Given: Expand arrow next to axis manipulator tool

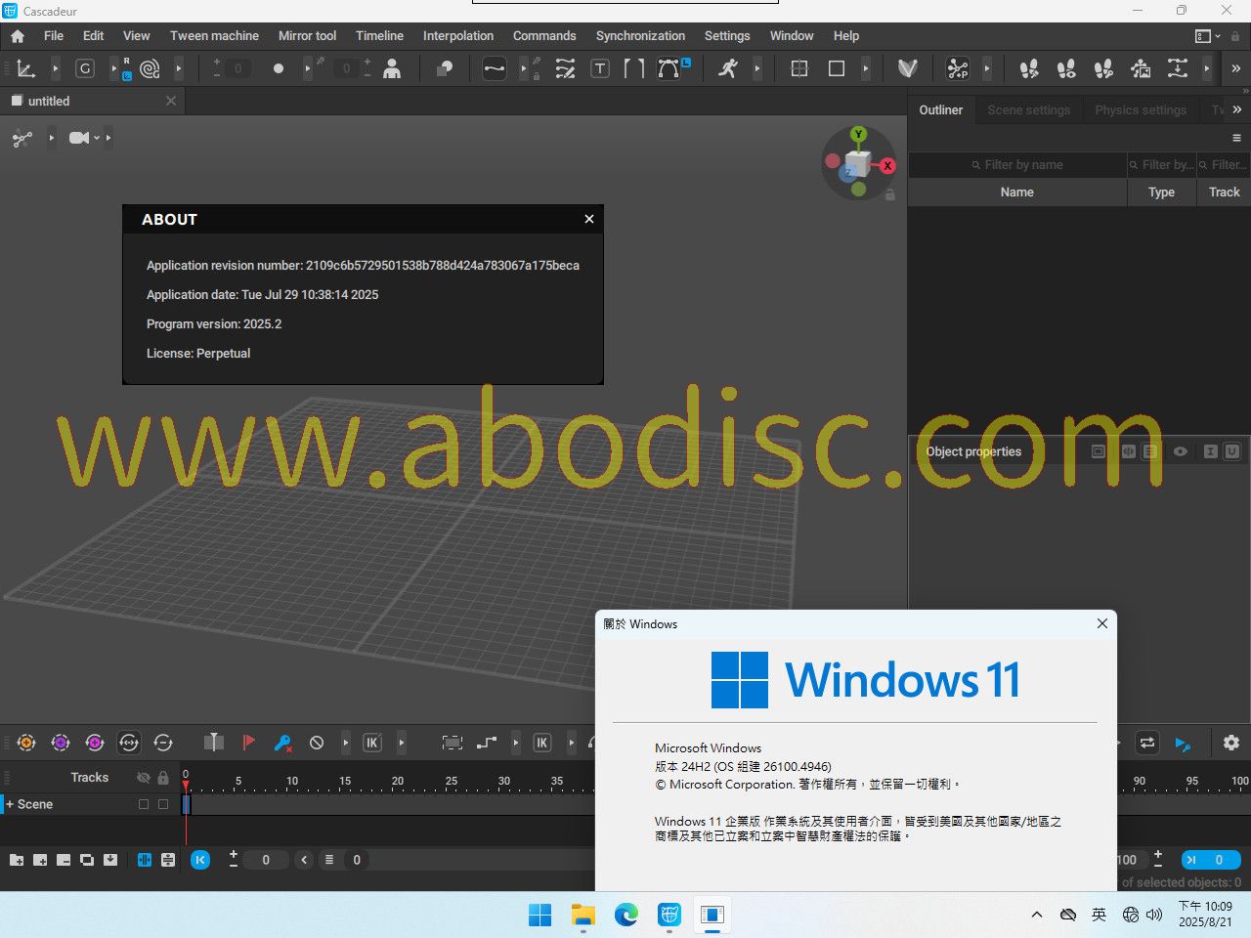Looking at the screenshot, I should tap(55, 68).
